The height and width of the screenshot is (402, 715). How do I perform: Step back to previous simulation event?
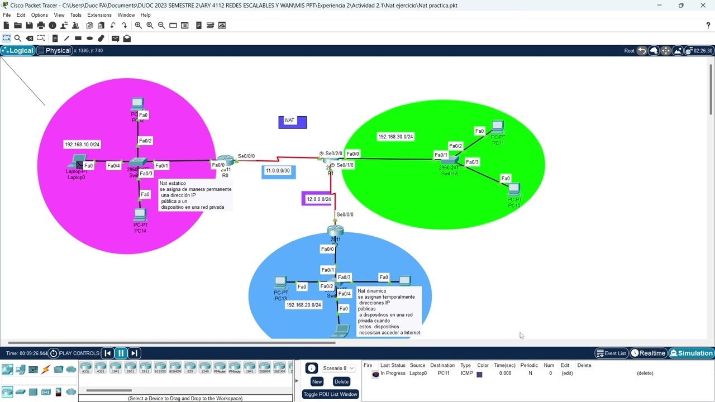(x=108, y=353)
